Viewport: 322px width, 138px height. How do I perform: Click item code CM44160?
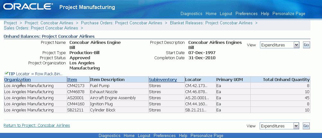(x=76, y=104)
